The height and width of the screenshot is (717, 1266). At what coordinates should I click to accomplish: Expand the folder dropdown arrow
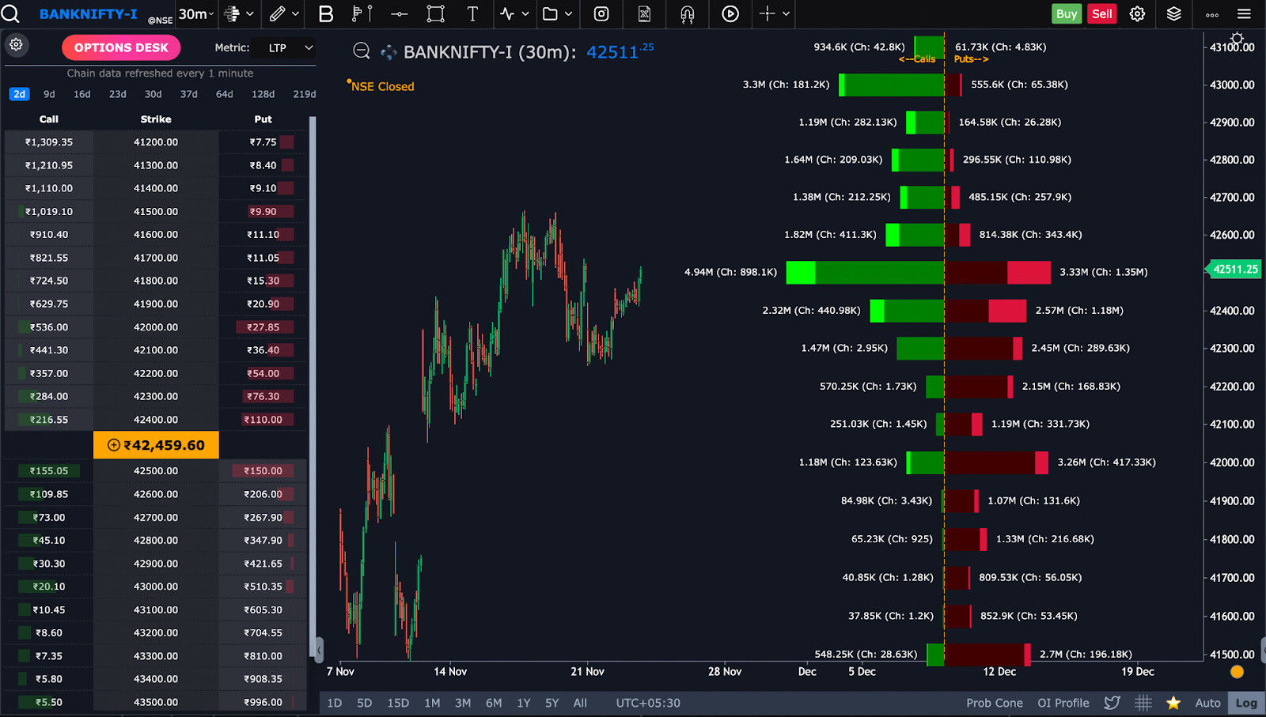click(568, 13)
